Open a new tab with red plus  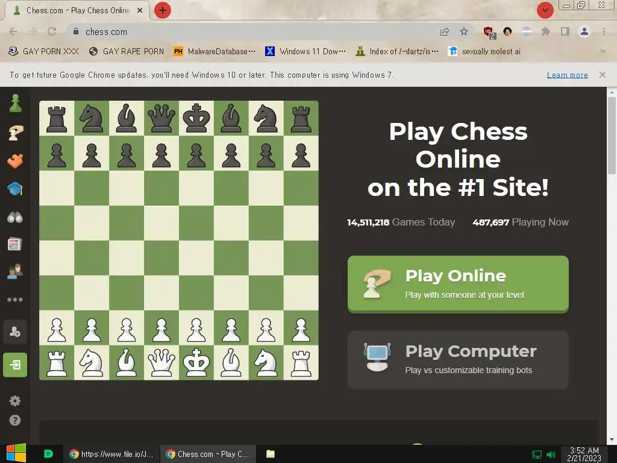(163, 10)
